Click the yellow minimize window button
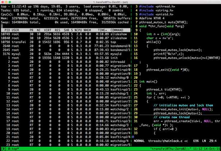This screenshot has height=151, width=221. pyautogui.click(x=6, y=2)
